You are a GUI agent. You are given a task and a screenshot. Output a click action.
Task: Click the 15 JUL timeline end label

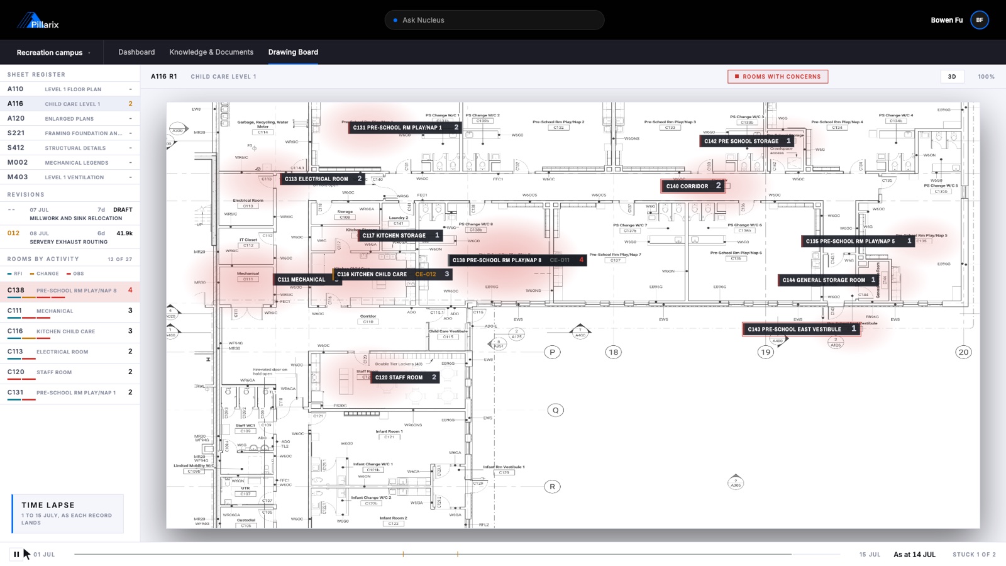pyautogui.click(x=870, y=555)
